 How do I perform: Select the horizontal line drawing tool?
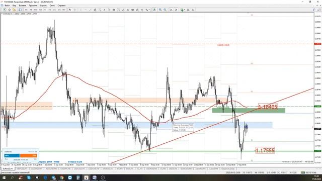pyautogui.click(x=86, y=10)
